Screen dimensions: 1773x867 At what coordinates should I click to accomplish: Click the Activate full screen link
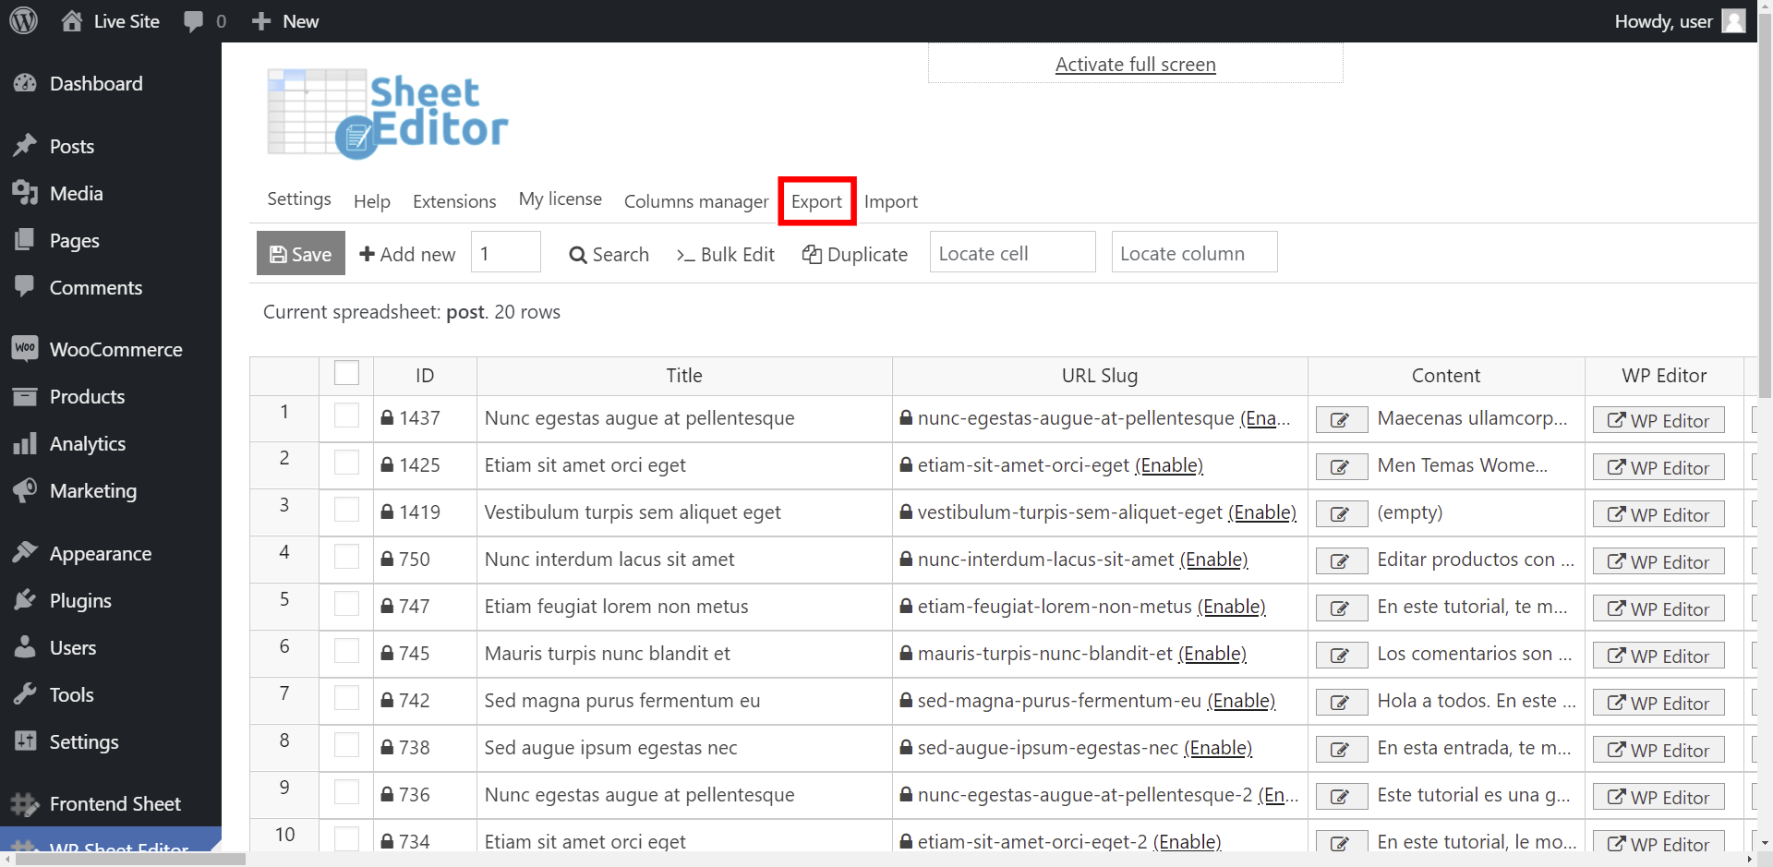coord(1134,65)
